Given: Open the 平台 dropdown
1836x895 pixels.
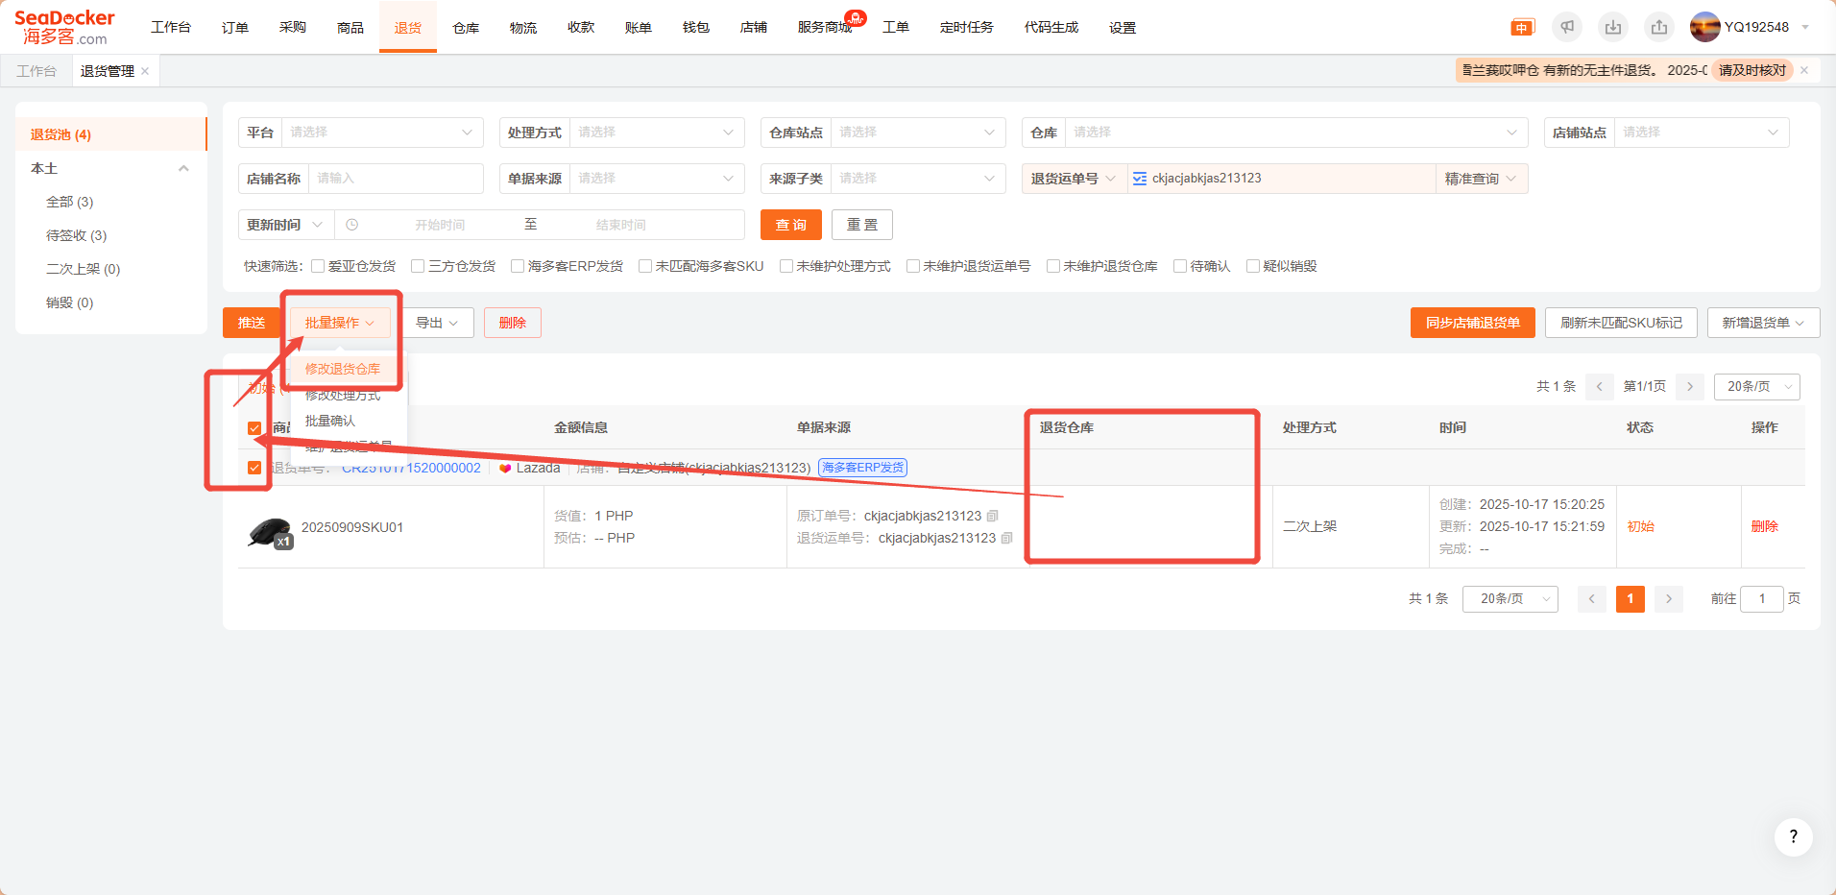Looking at the screenshot, I should (x=382, y=133).
